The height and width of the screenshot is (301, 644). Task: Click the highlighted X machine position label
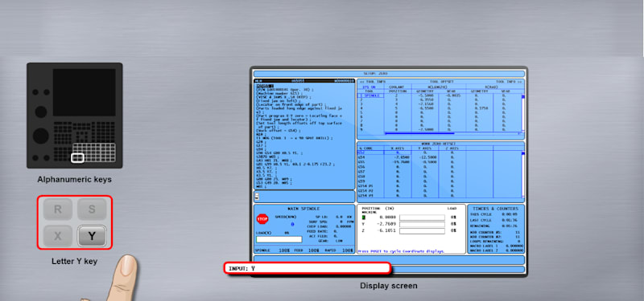(x=364, y=218)
